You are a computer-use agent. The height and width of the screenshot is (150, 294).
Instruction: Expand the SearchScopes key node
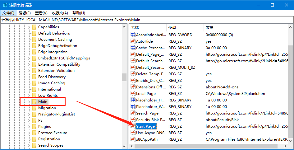coord(29,145)
